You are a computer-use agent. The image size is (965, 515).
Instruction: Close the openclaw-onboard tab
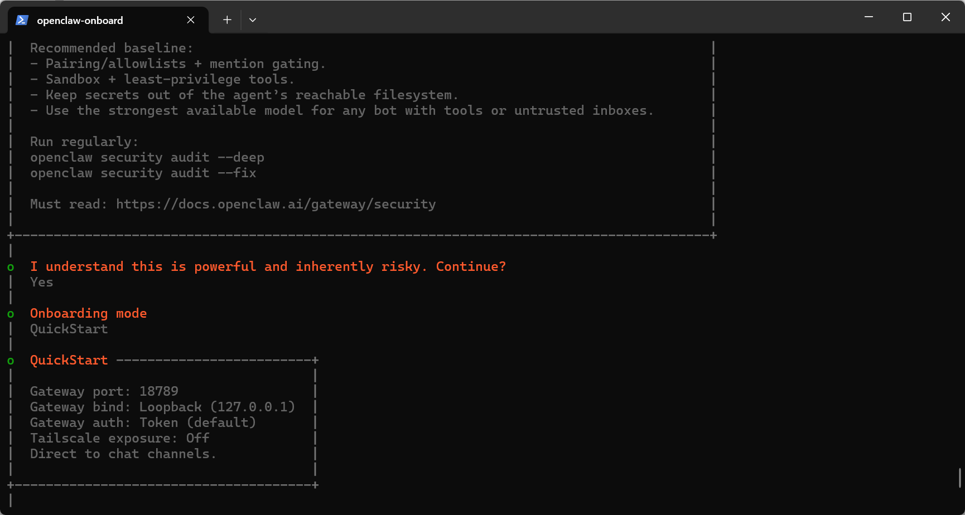tap(191, 20)
